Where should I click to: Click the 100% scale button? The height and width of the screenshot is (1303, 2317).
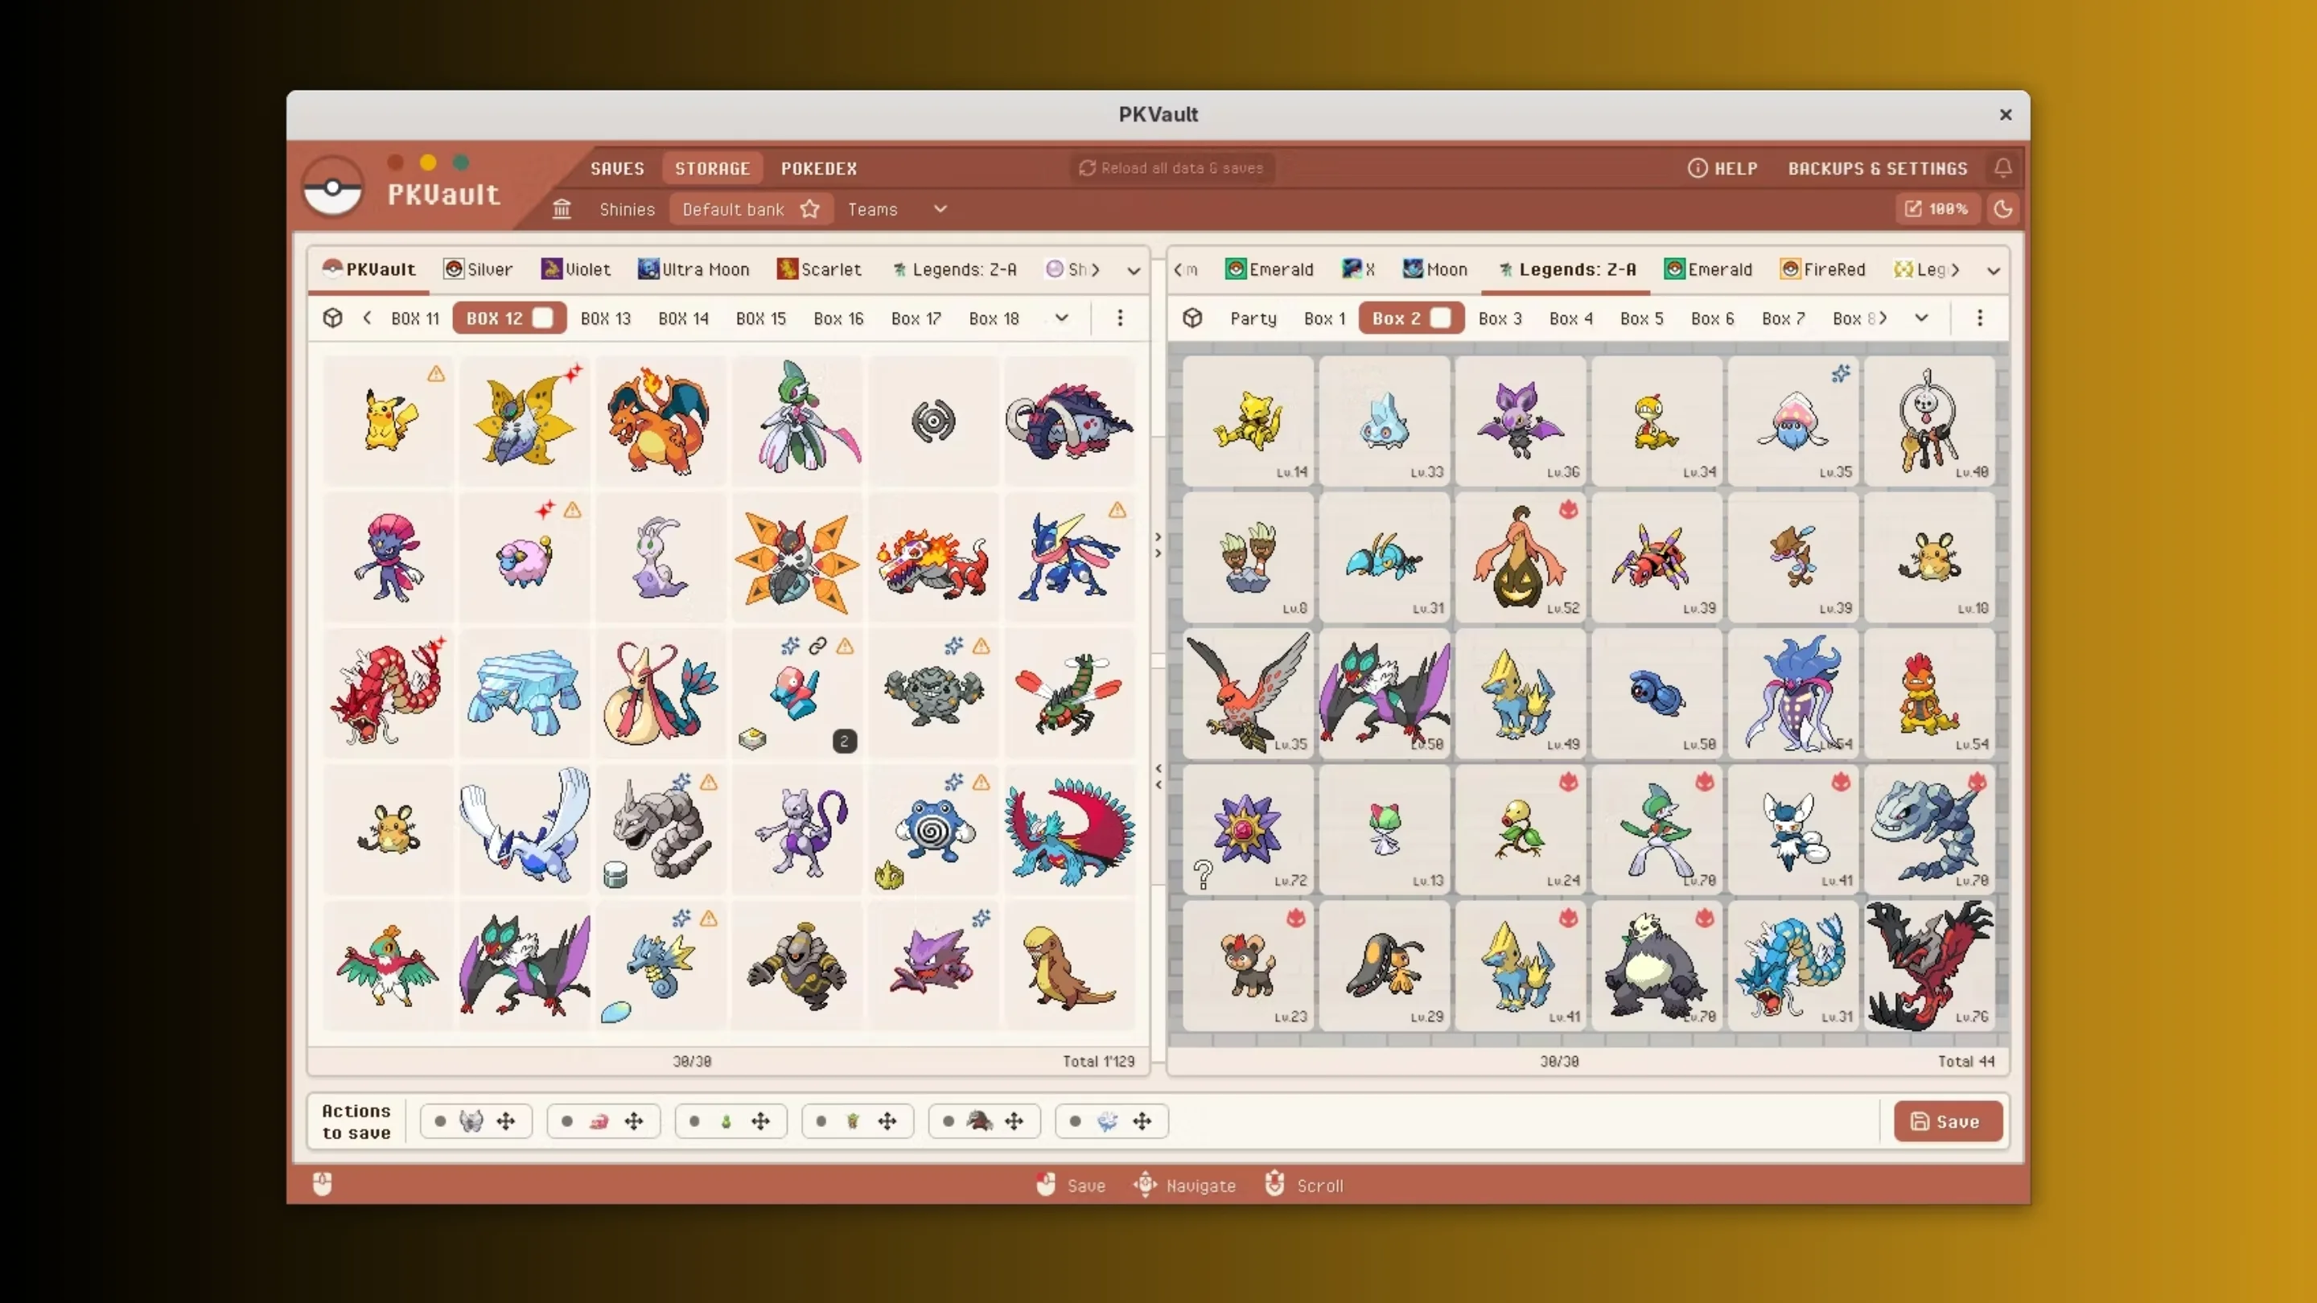pos(1936,208)
